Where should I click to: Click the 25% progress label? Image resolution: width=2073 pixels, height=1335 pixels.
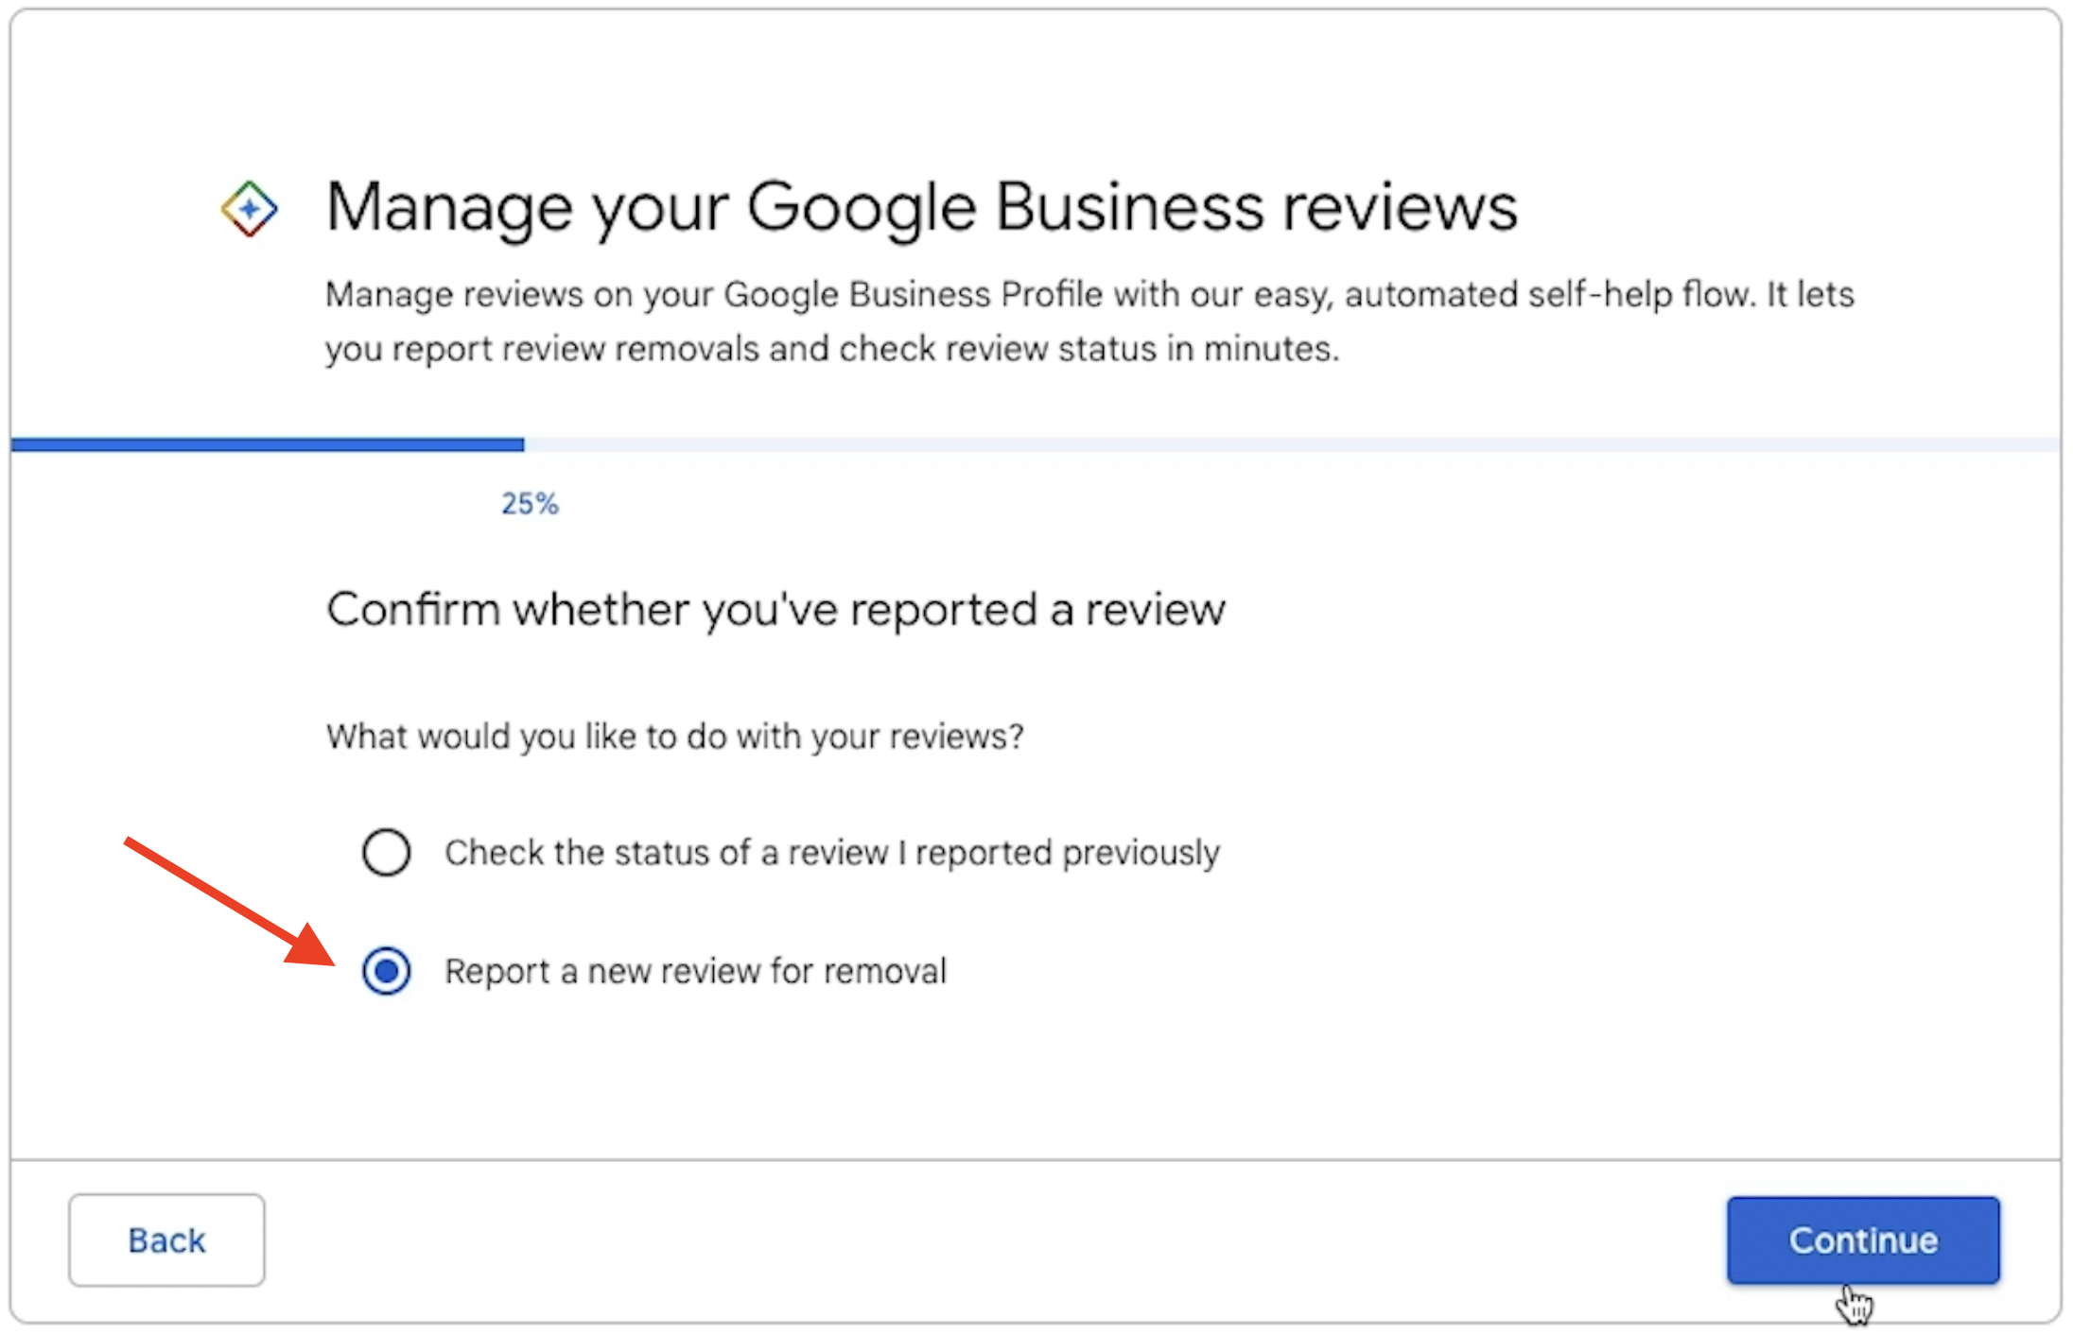pos(530,504)
